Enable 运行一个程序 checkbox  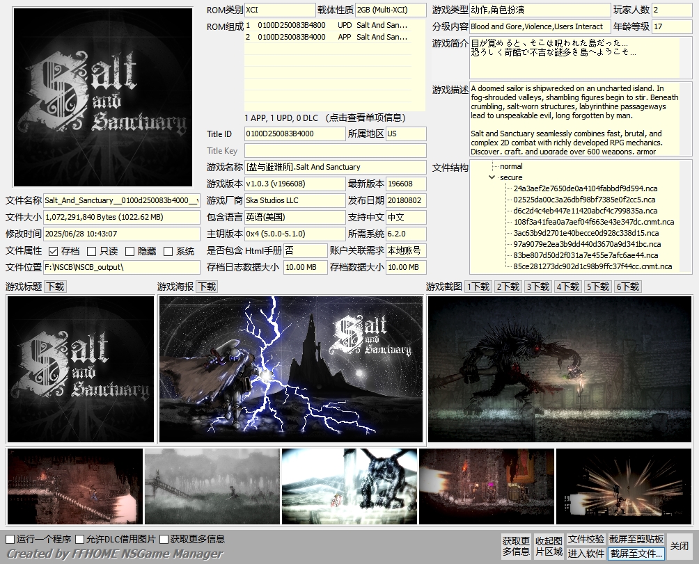[10, 539]
